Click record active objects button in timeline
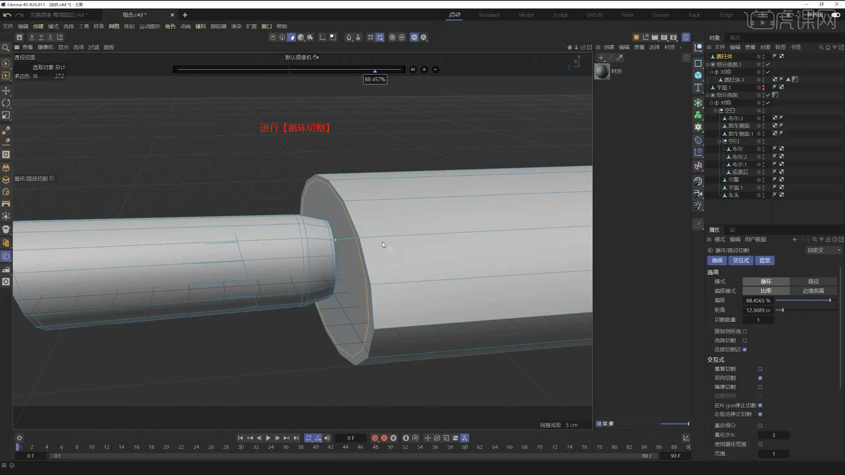 pyautogui.click(x=375, y=438)
